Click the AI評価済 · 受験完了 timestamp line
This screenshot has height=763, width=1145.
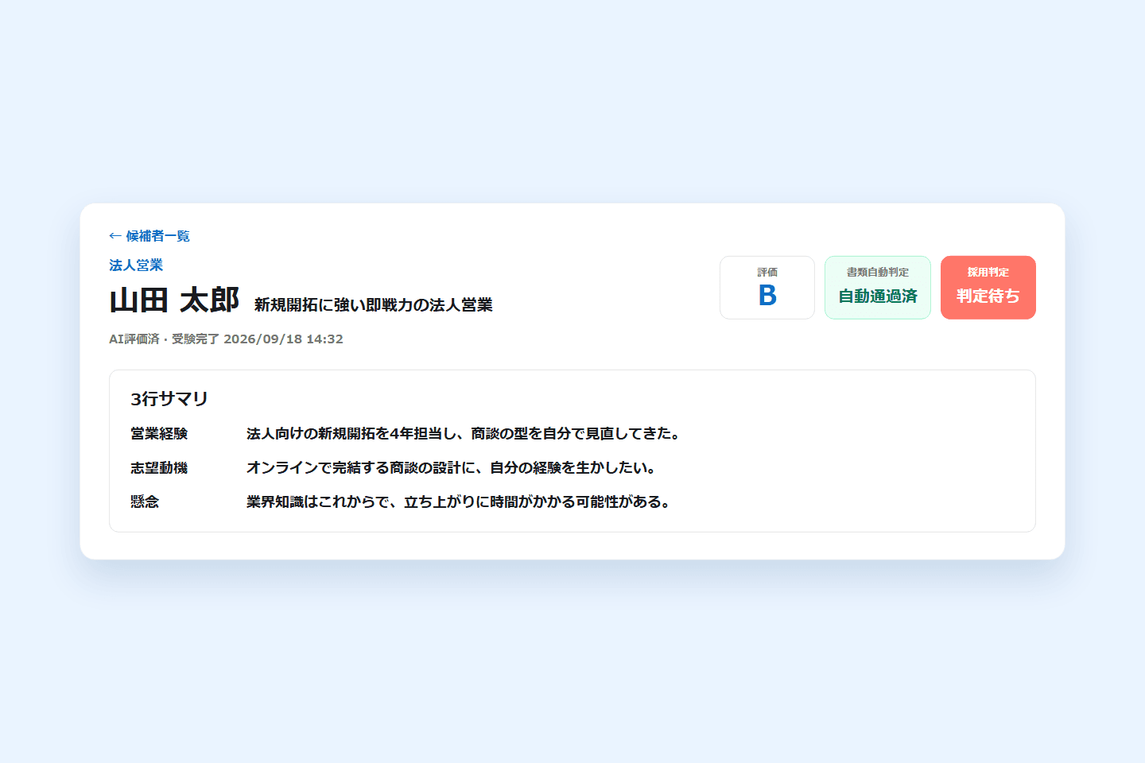[x=226, y=339]
